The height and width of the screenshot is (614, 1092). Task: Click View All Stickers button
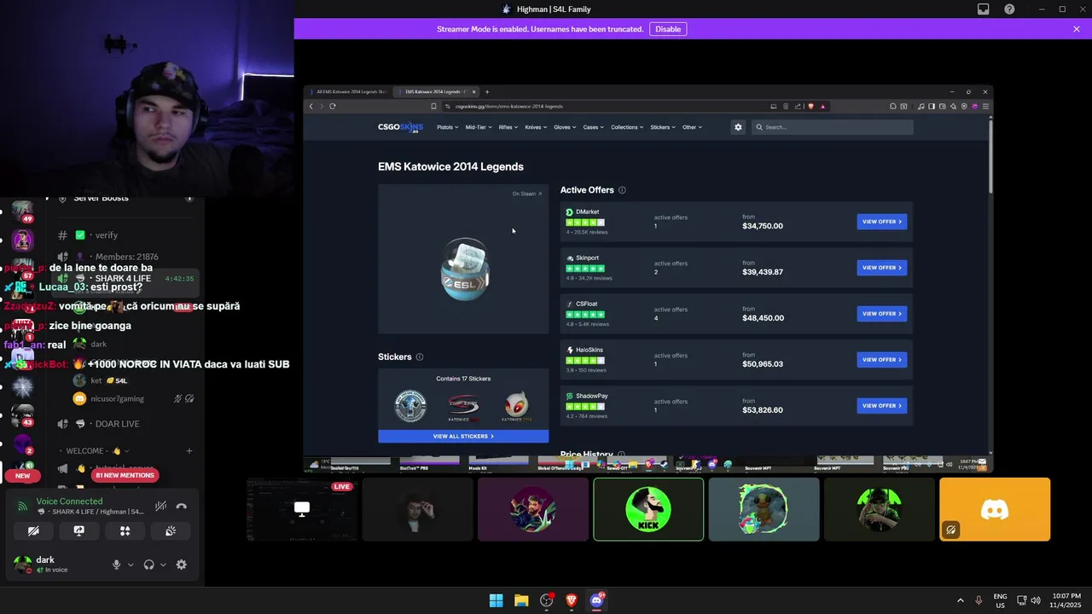pos(463,436)
